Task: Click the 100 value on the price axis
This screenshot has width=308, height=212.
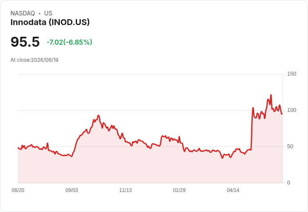Action: point(292,110)
